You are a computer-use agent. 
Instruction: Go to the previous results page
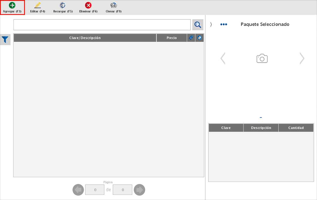pos(78,190)
